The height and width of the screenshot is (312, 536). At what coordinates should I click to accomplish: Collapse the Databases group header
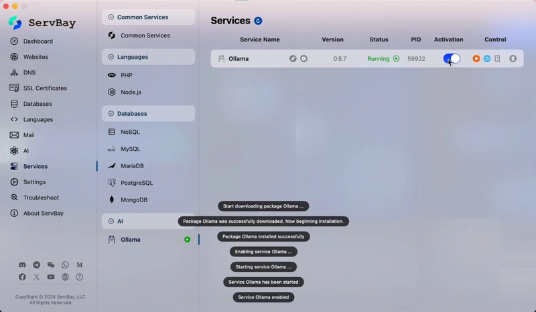tap(148, 113)
